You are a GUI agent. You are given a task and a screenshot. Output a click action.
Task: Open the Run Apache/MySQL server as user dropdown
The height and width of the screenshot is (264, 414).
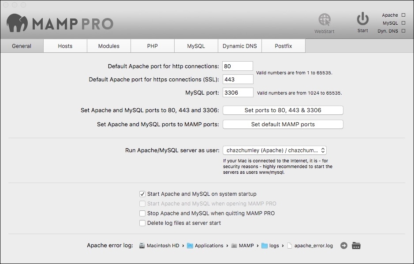click(x=275, y=150)
